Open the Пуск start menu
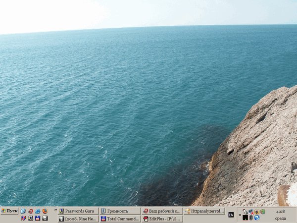Viewport: 297px width, 223px height. pyautogui.click(x=9, y=211)
